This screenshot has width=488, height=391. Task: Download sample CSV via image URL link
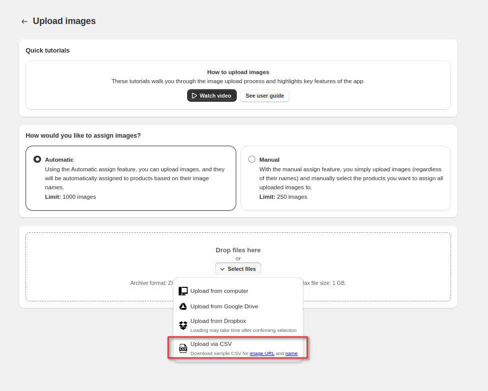click(x=262, y=353)
